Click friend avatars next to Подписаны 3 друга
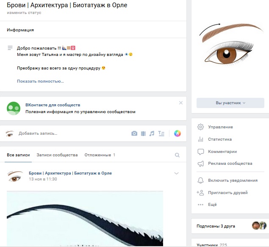269x247 pixels. 259,225
